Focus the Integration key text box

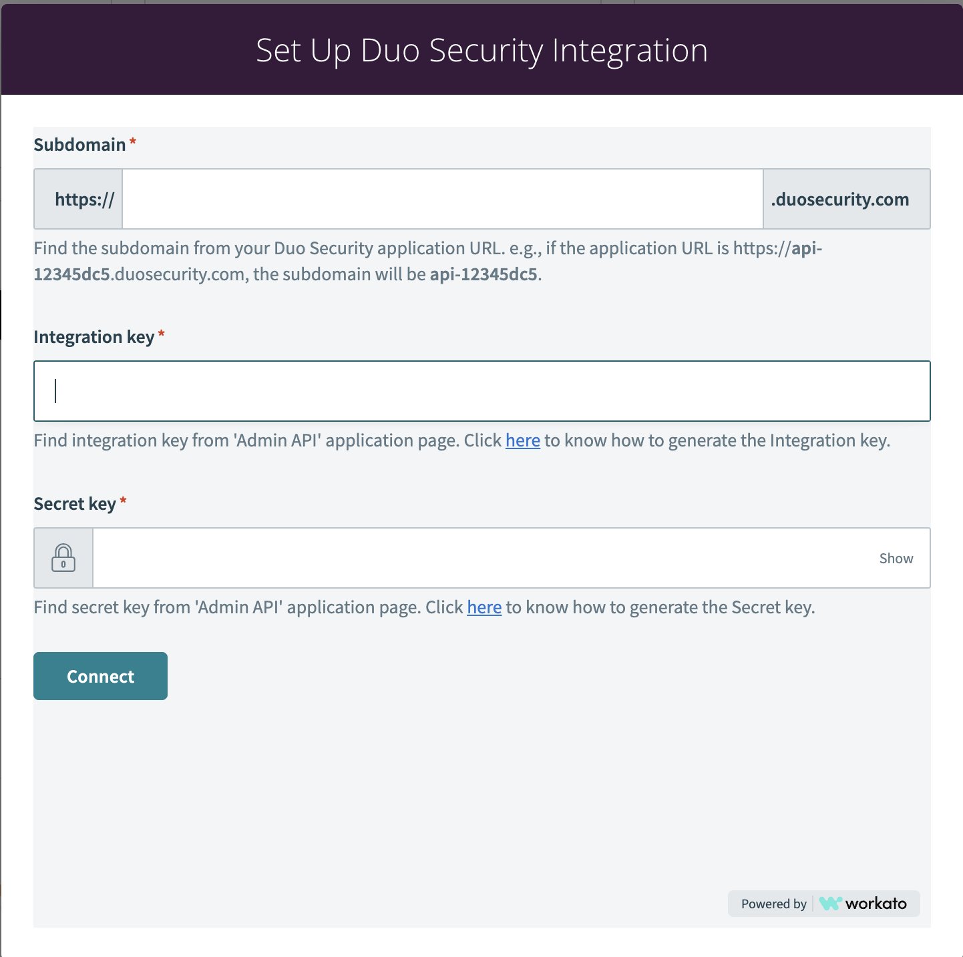pos(481,391)
